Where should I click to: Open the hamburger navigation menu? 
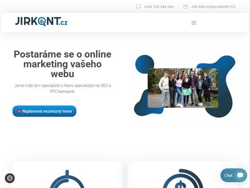pyautogui.click(x=194, y=23)
